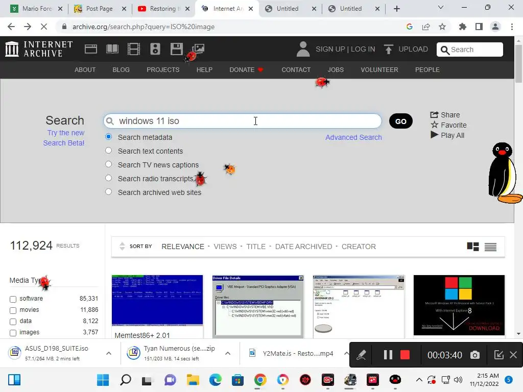Select Search TV news captions option

108,164
